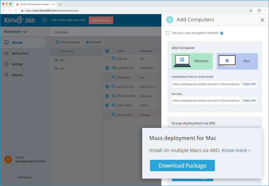
Task: Check the Mathew device checkbox
Action: [107, 77]
